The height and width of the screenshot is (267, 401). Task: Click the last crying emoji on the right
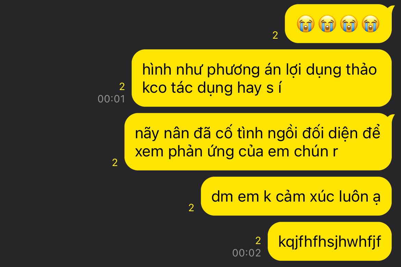click(370, 24)
